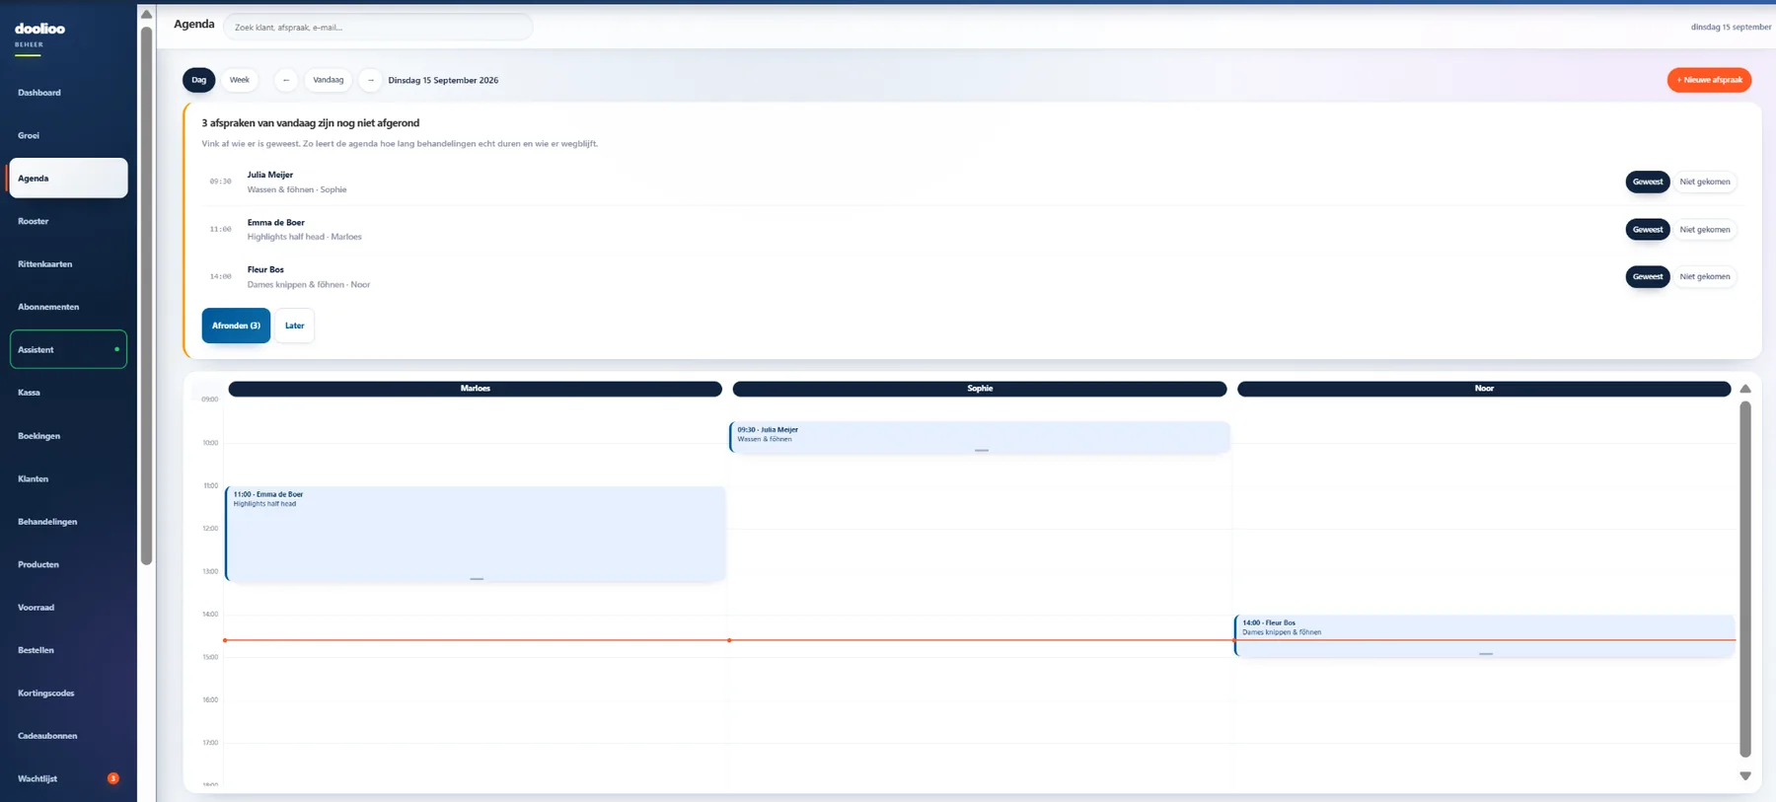The height and width of the screenshot is (802, 1776).
Task: Click Vandaag button
Action: click(329, 80)
